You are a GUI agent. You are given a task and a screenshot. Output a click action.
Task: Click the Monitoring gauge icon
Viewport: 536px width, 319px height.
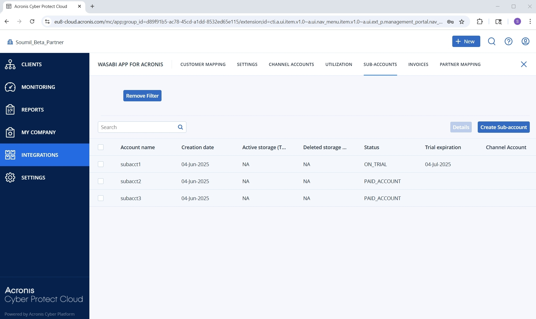(10, 87)
